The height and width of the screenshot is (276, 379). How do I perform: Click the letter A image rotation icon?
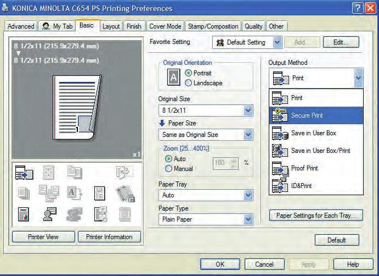point(75,193)
